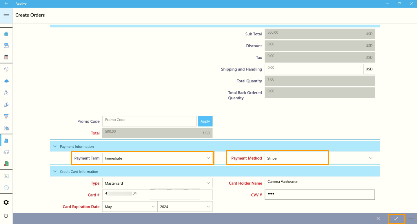This screenshot has height=224, width=417.
Task: Open the delivery truck icon
Action: click(6, 152)
